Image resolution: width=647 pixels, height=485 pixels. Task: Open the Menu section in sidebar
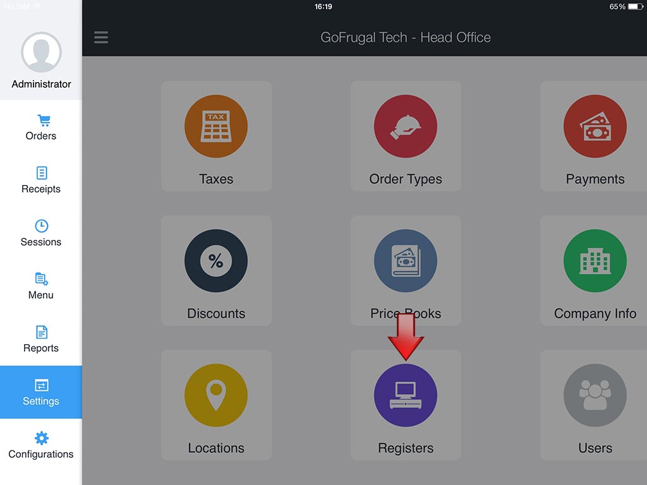[41, 287]
